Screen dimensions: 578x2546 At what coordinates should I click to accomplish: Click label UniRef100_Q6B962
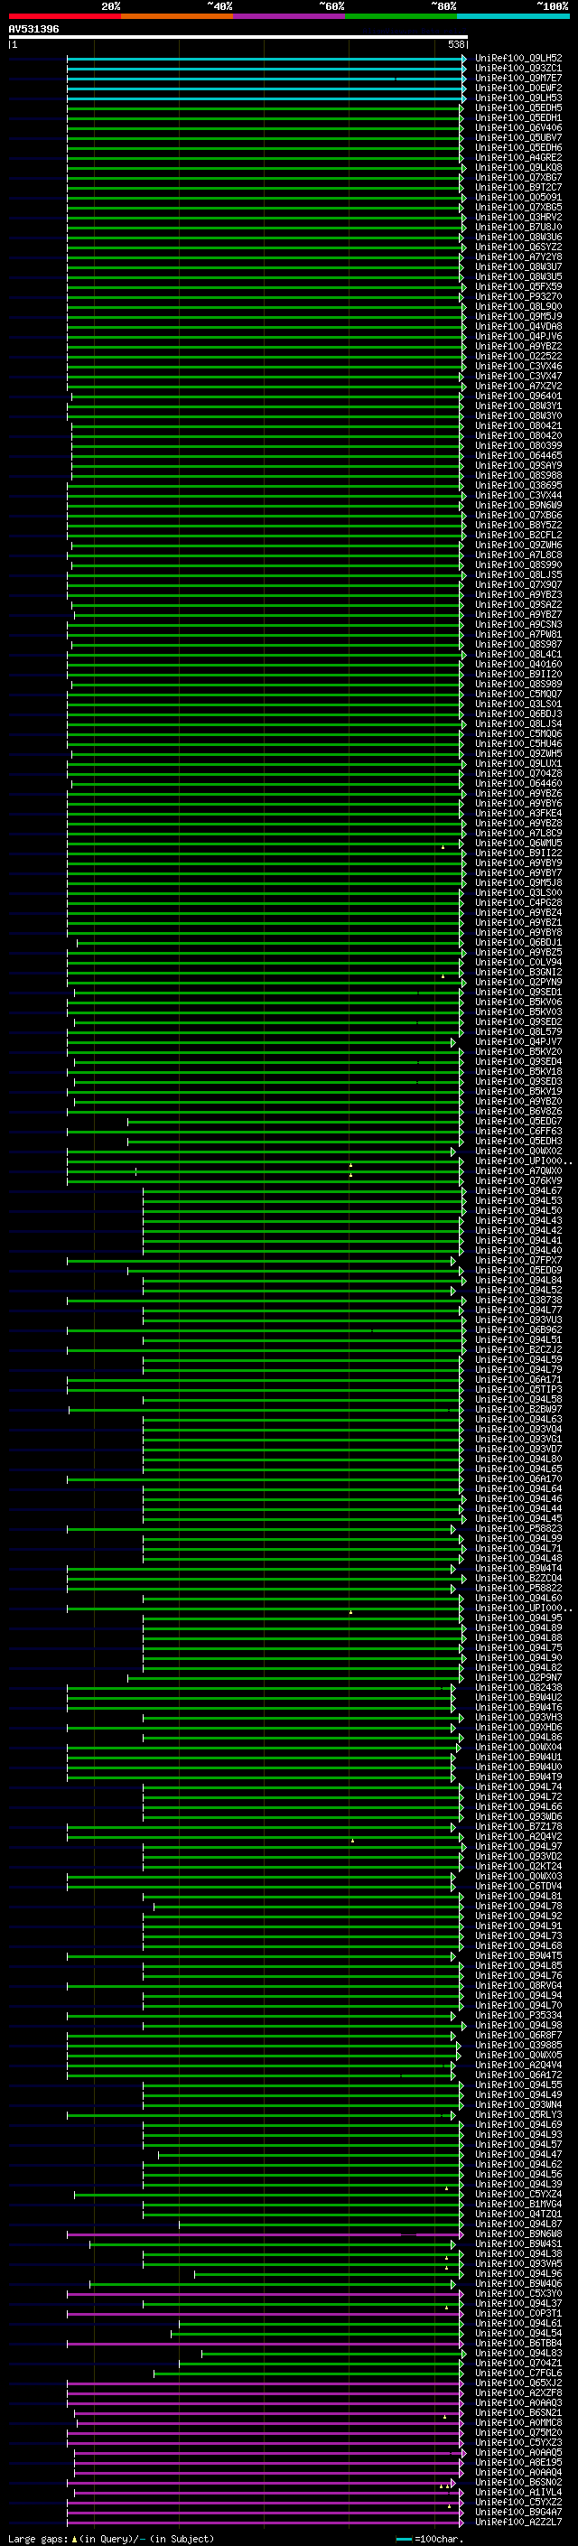(x=517, y=1329)
